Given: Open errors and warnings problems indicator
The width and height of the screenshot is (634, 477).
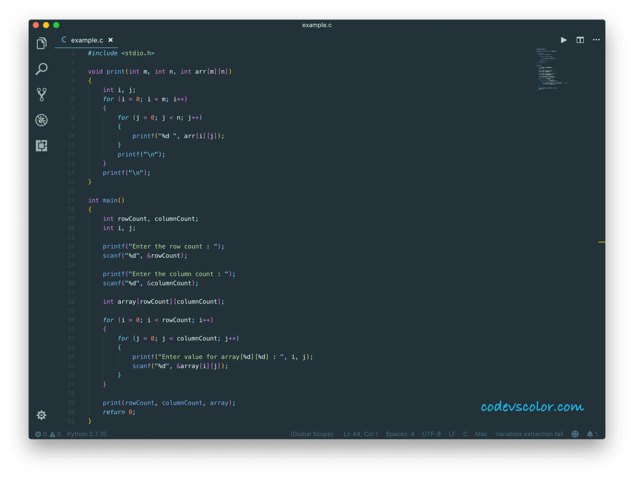Looking at the screenshot, I should pos(48,434).
